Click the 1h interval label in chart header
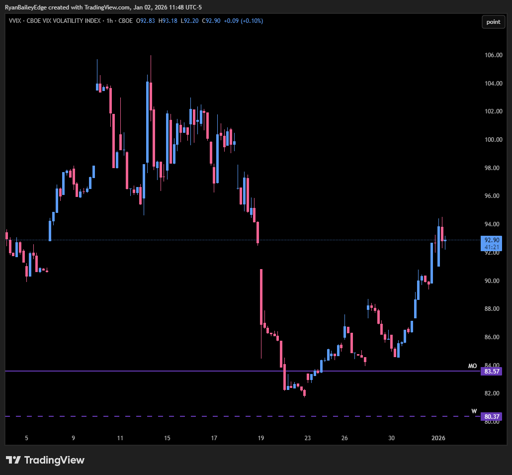Image resolution: width=512 pixels, height=475 pixels. [x=110, y=21]
